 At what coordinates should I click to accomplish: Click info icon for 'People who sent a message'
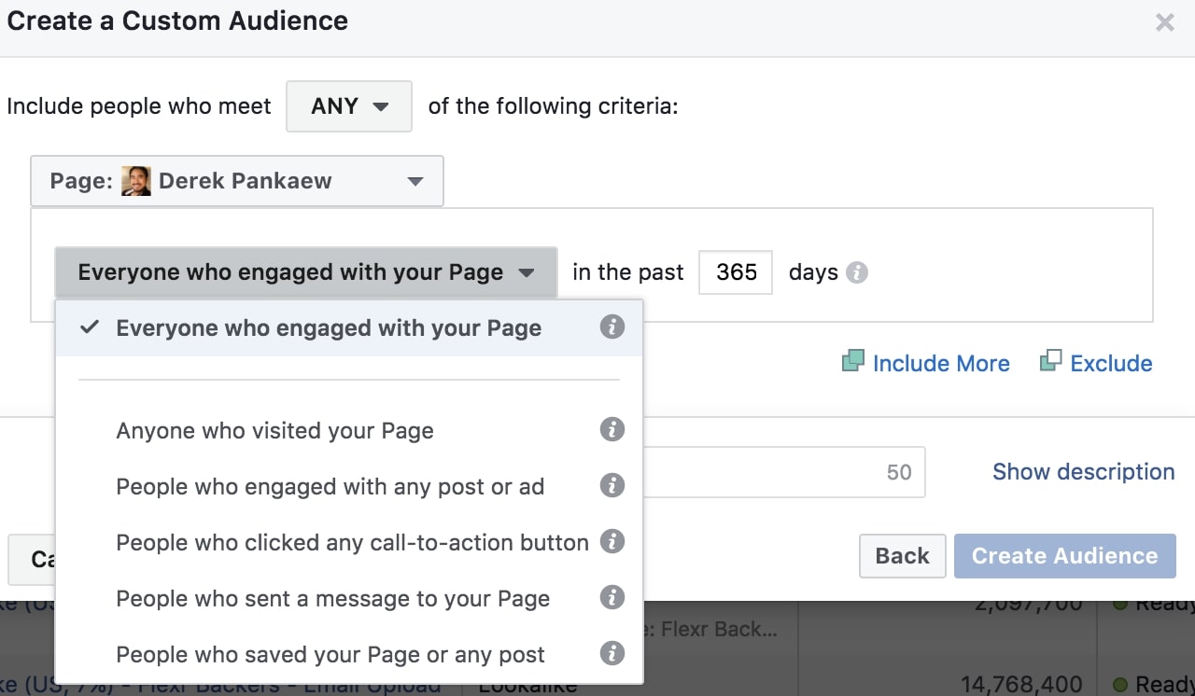(x=612, y=598)
